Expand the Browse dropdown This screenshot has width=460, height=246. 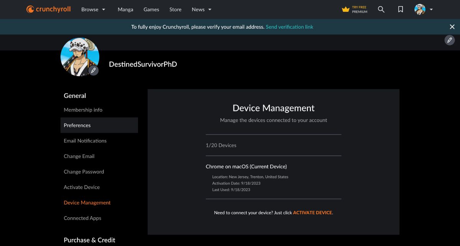tap(93, 9)
